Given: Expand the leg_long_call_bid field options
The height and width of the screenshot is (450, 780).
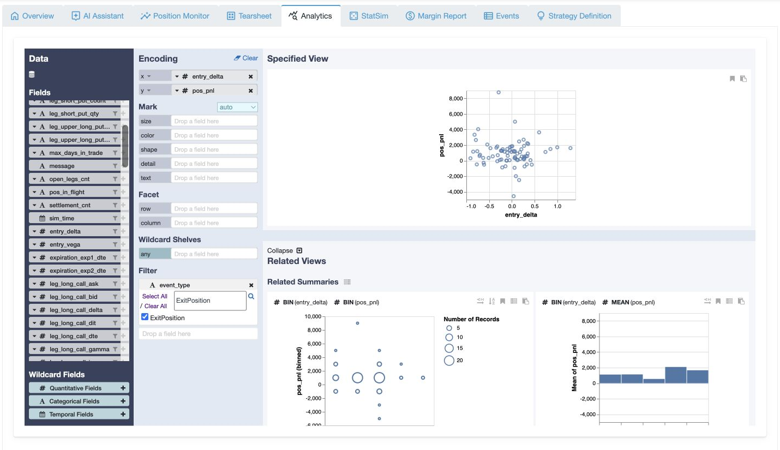Looking at the screenshot, I should click(34, 297).
